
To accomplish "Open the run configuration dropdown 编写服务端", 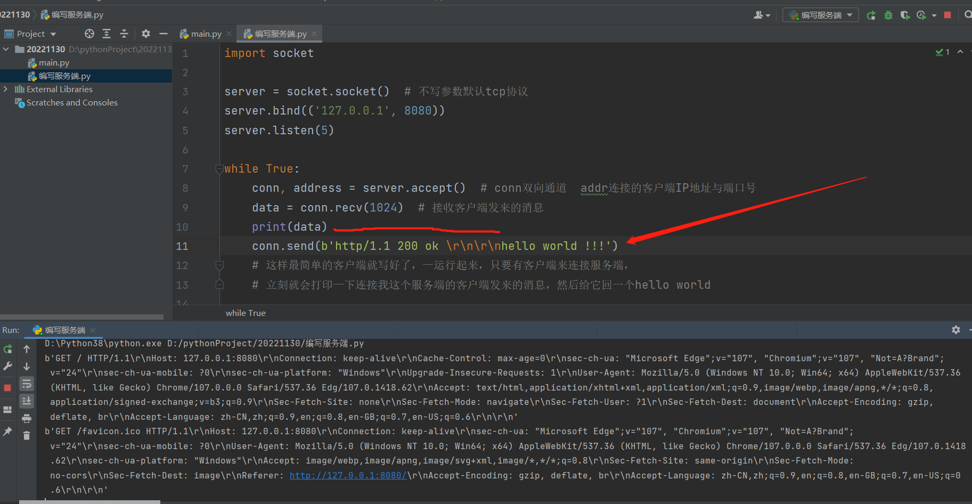I will click(821, 15).
